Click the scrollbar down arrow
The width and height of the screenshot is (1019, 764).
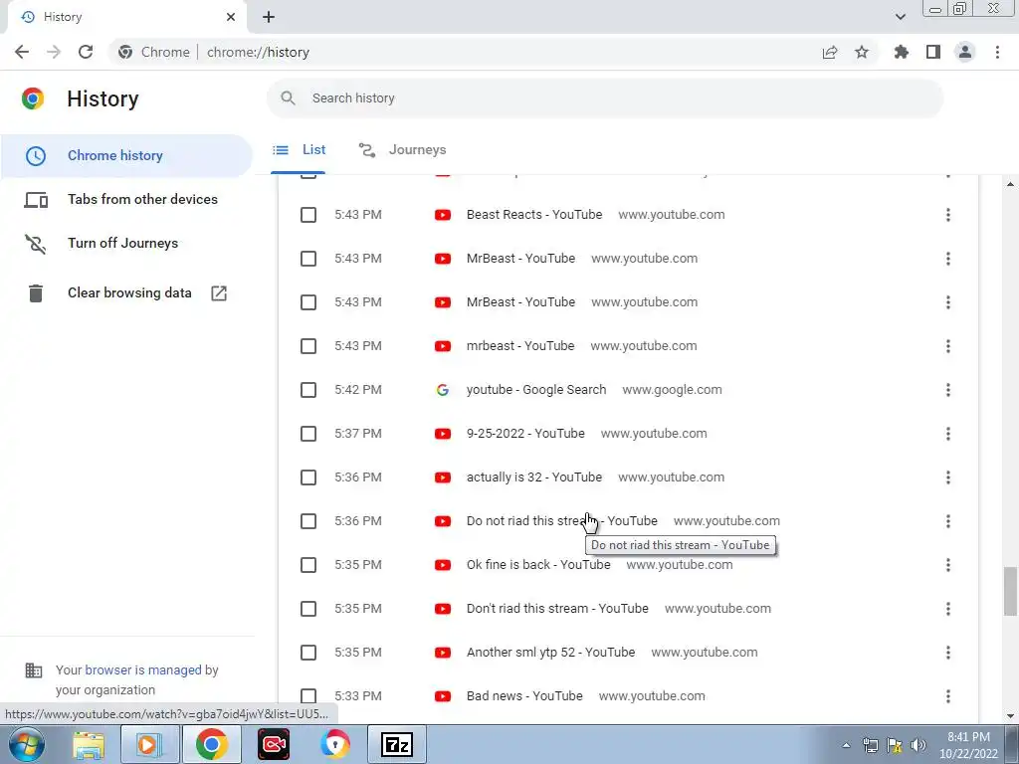1010,716
